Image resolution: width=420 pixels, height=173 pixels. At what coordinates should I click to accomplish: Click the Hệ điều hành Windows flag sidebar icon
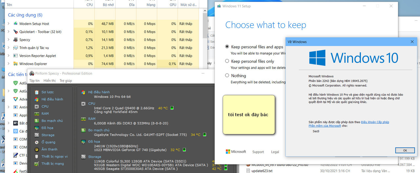point(37,99)
